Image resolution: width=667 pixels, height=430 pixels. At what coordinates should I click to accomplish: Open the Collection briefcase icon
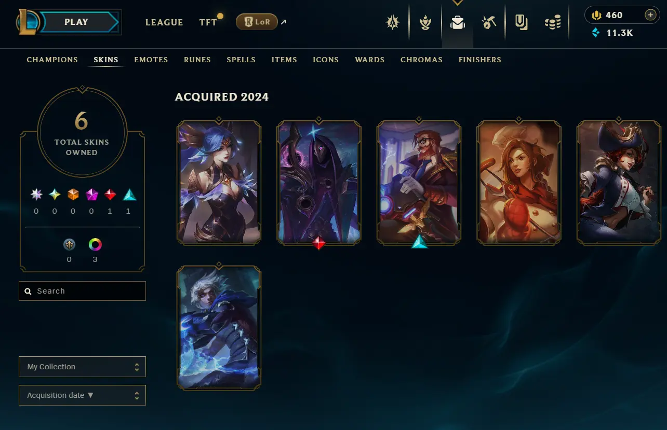point(458,23)
